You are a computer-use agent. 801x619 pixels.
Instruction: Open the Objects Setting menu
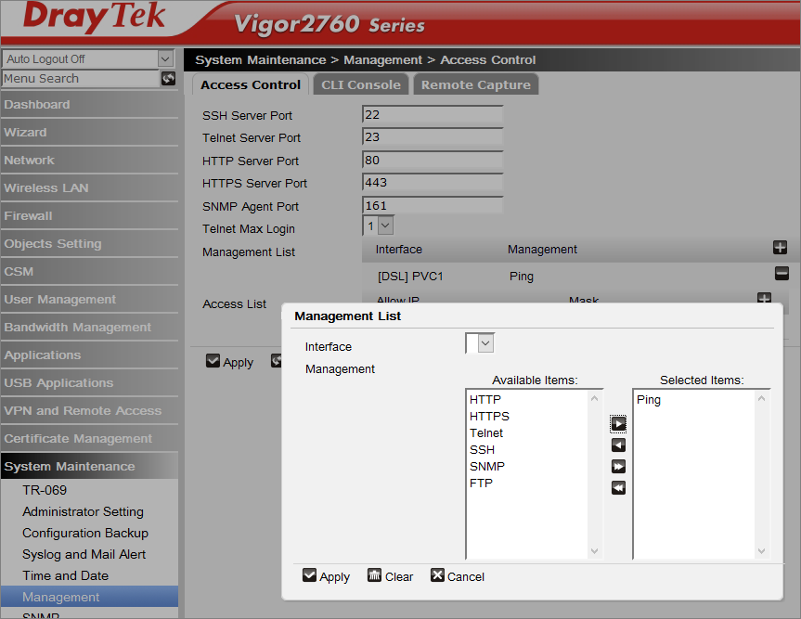(89, 244)
